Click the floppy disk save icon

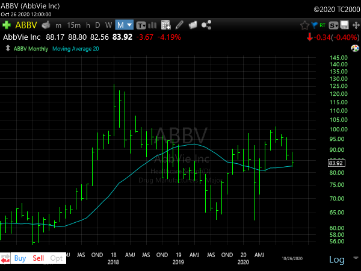[344, 25]
